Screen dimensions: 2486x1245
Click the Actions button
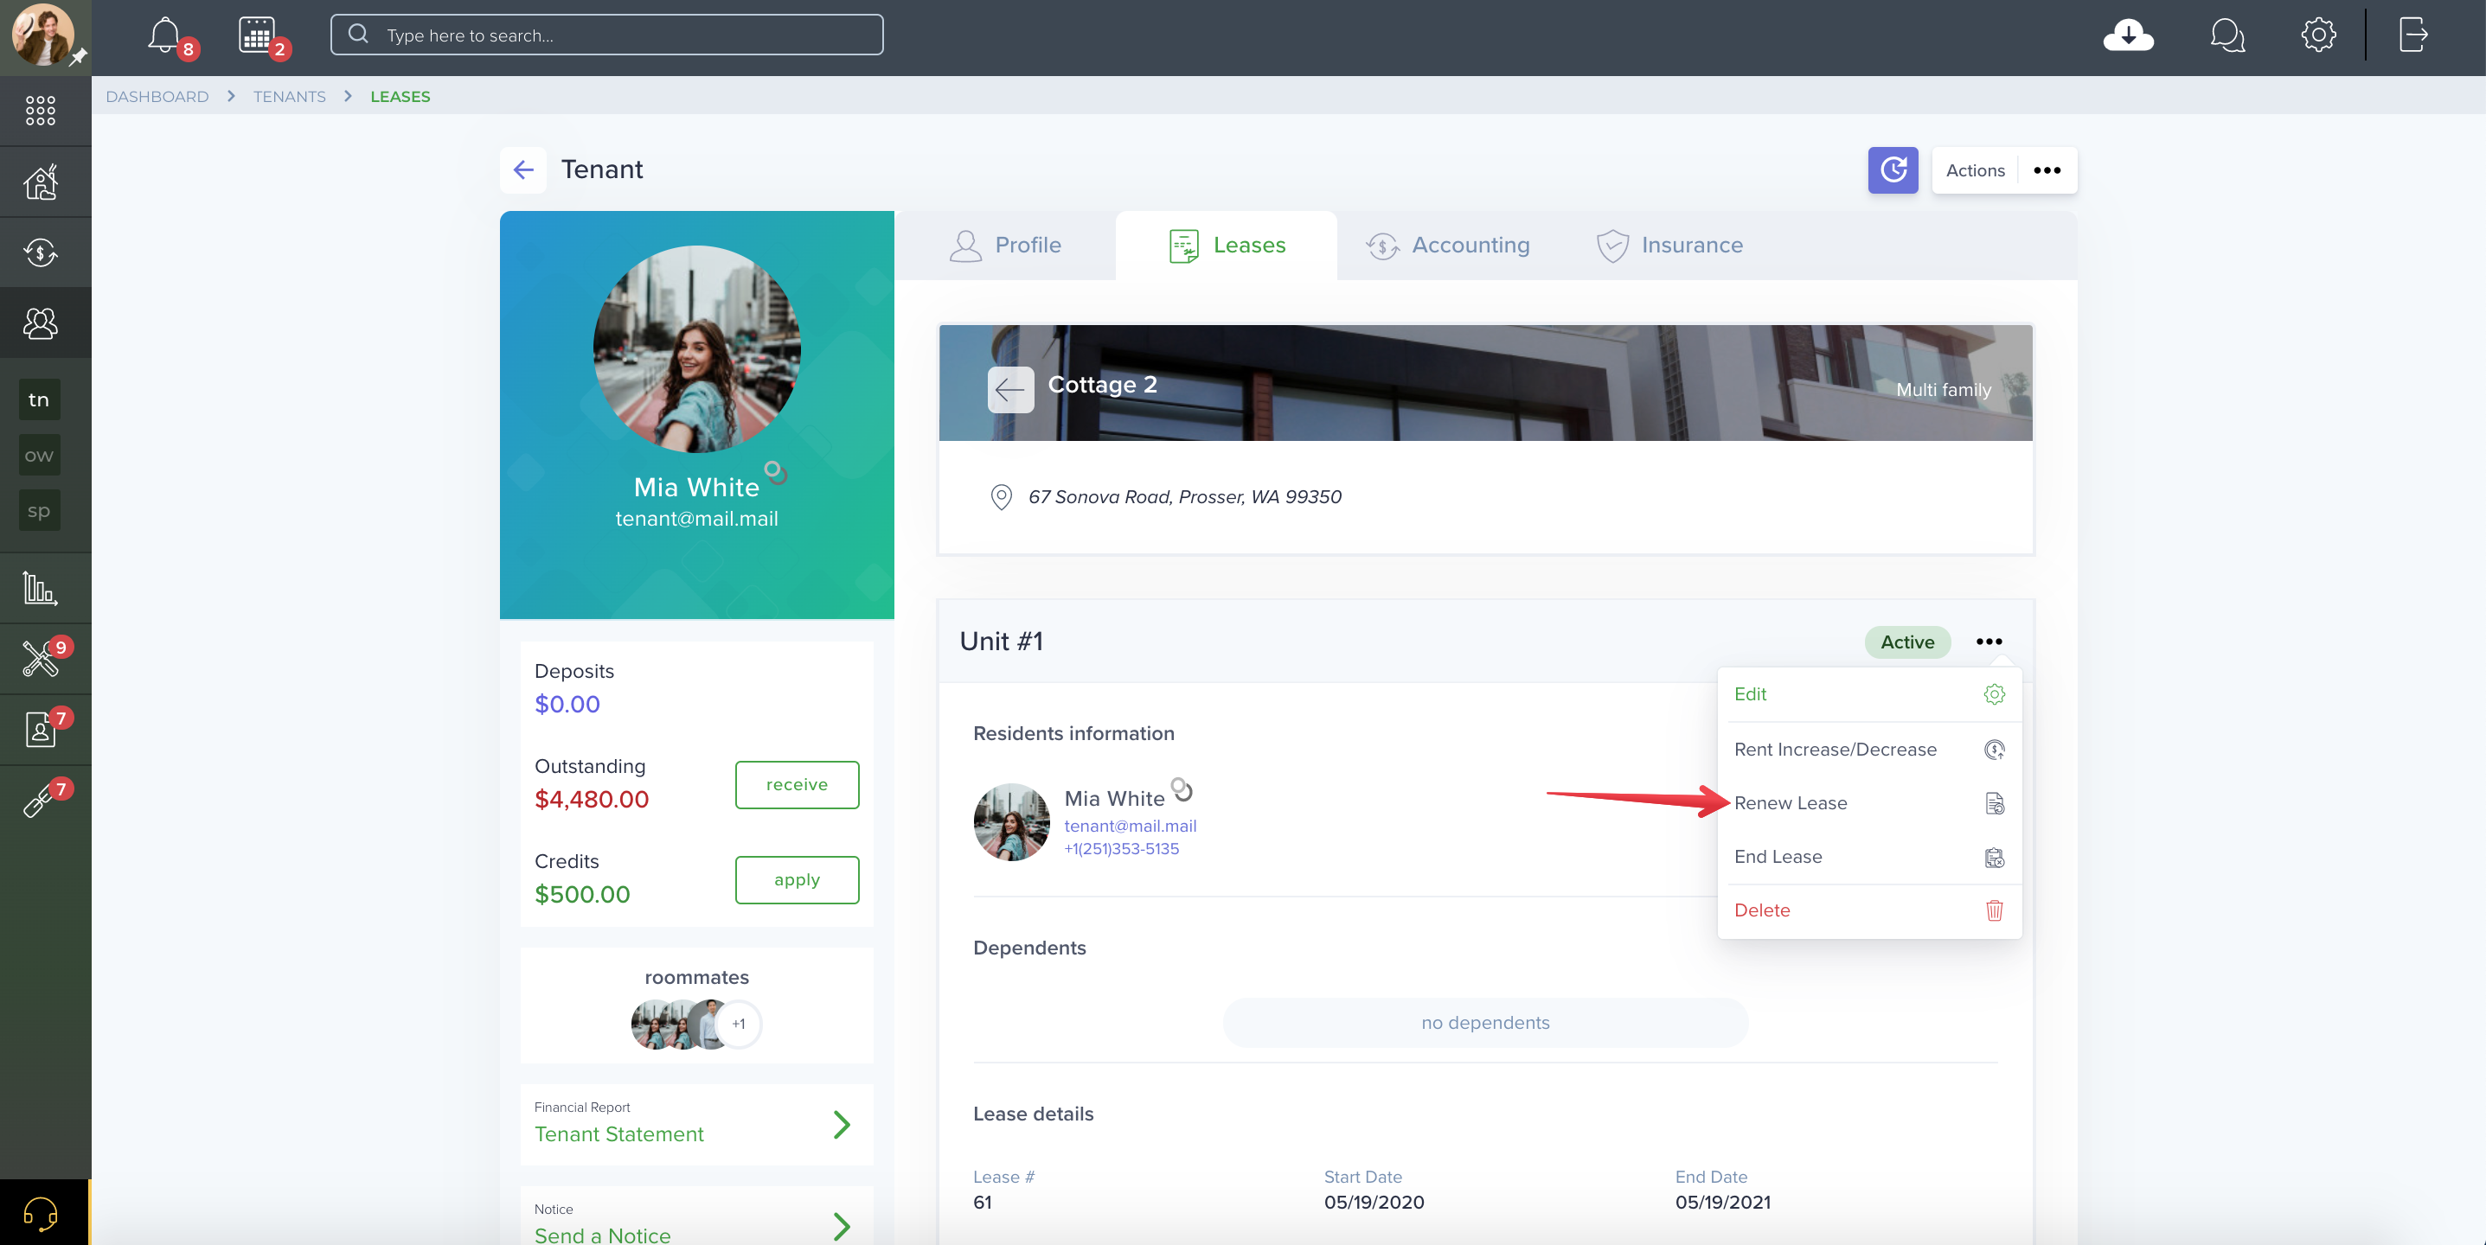click(1975, 169)
